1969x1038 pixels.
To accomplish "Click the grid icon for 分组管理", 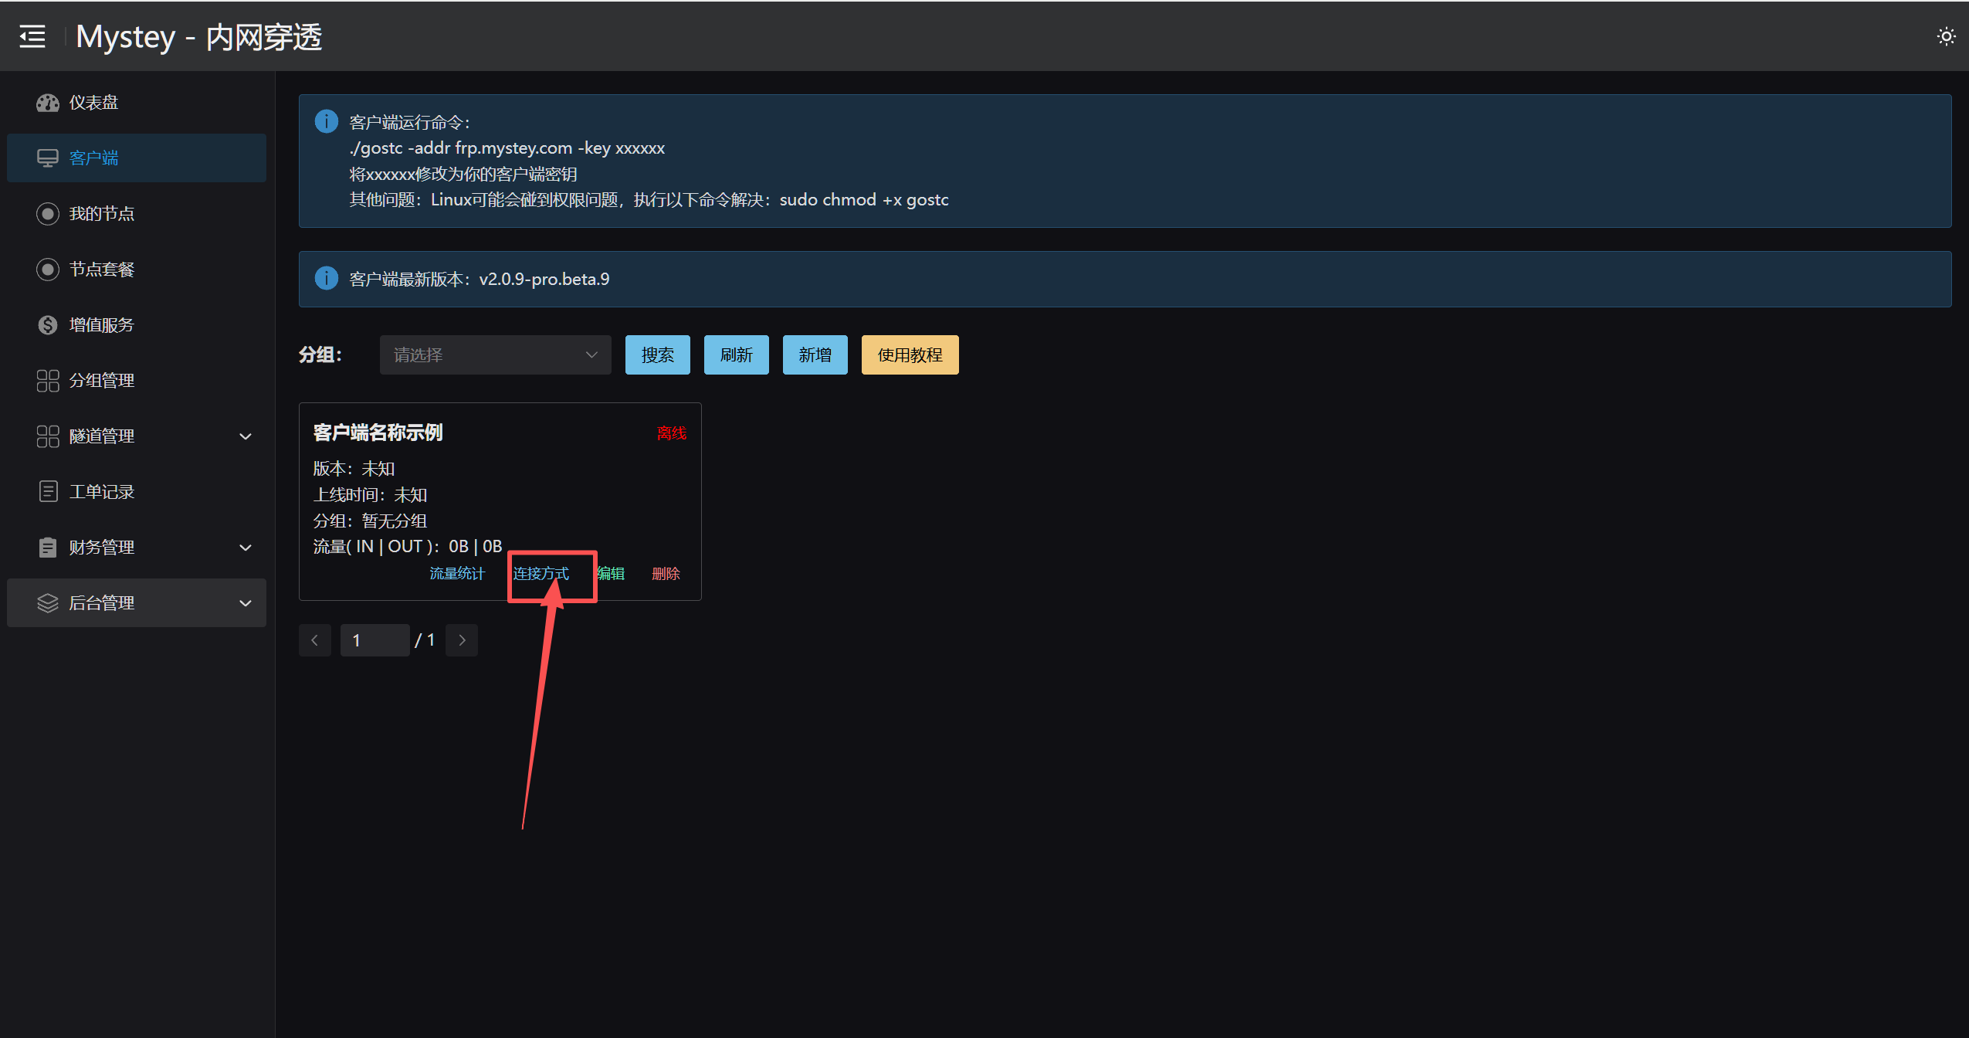I will (x=48, y=381).
